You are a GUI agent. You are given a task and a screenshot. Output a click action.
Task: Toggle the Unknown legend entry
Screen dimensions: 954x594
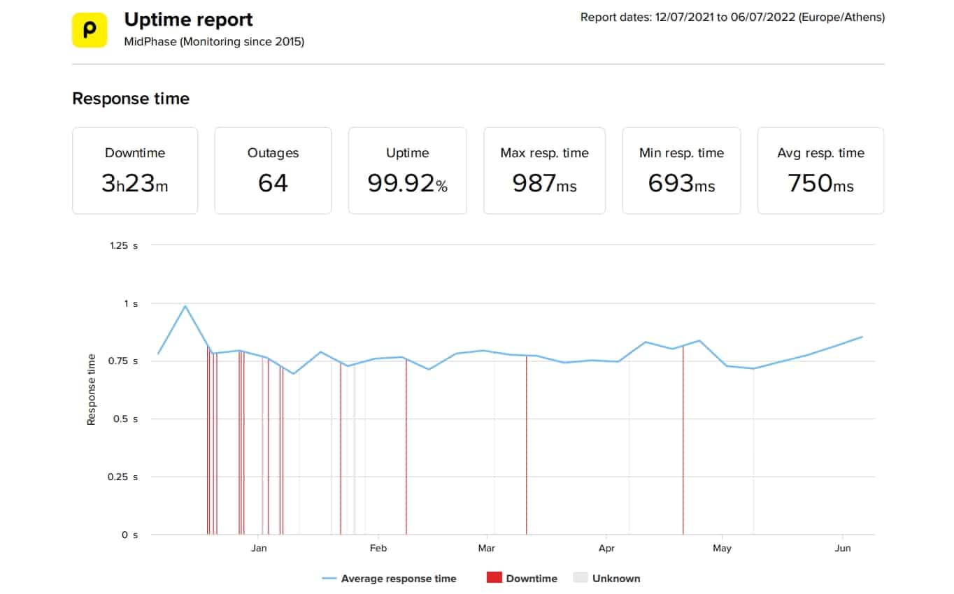pyautogui.click(x=606, y=579)
